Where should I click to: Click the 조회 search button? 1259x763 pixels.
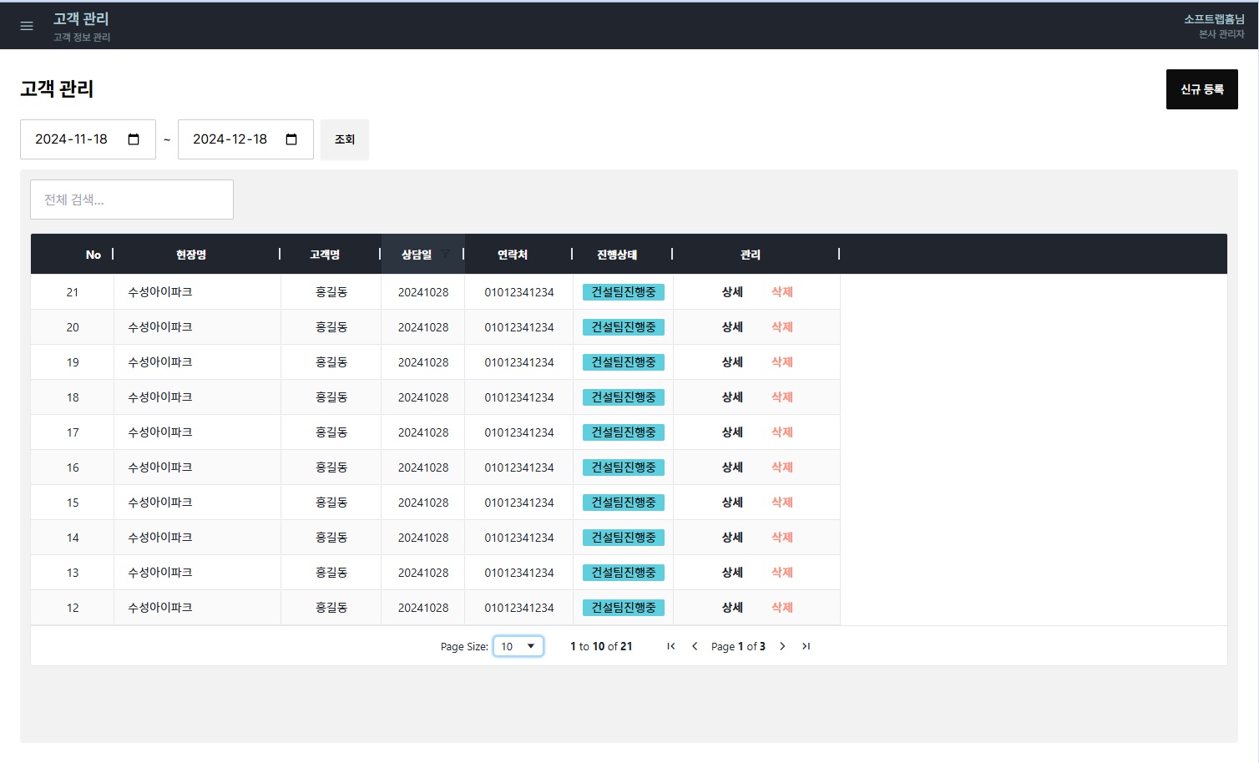345,139
